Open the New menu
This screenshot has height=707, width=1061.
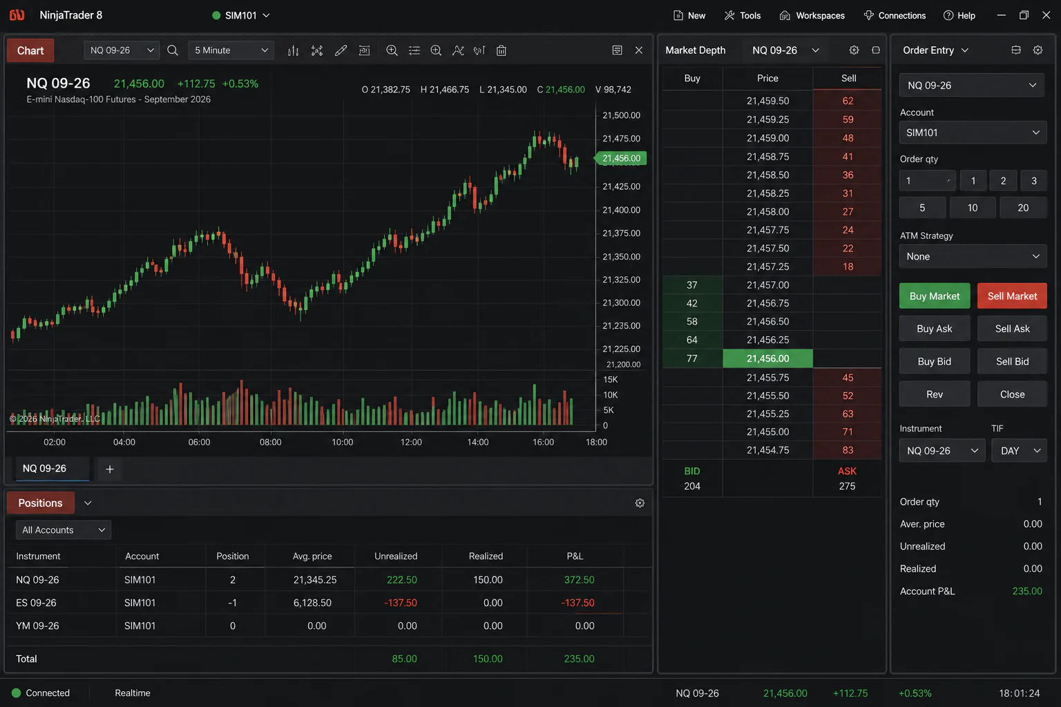(689, 15)
